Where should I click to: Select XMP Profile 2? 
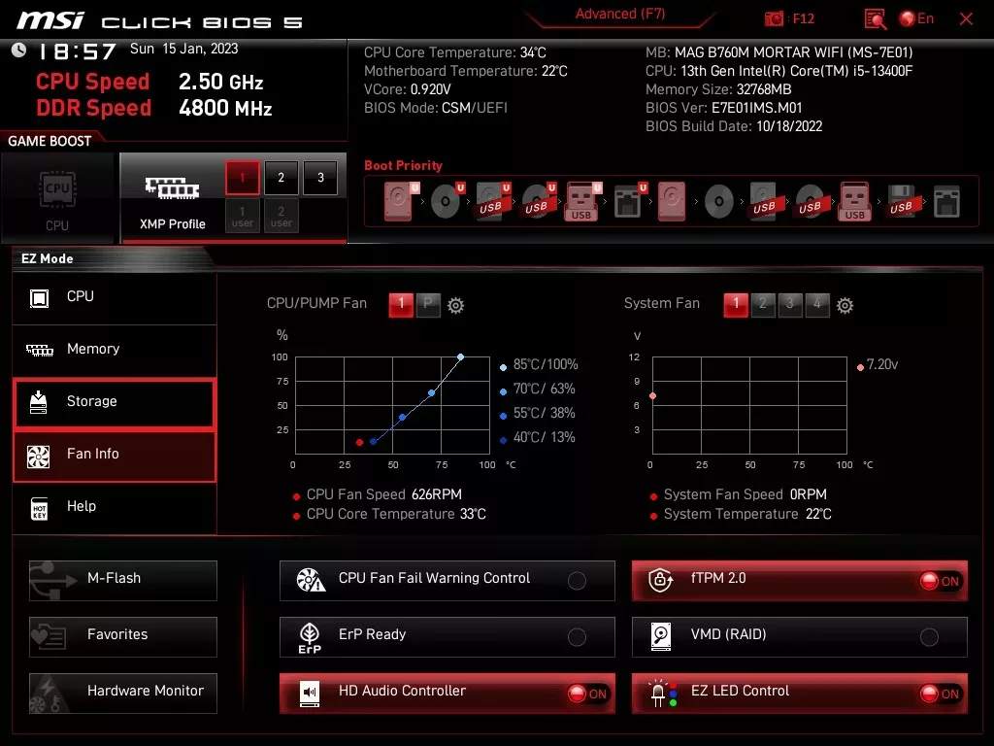pos(281,178)
